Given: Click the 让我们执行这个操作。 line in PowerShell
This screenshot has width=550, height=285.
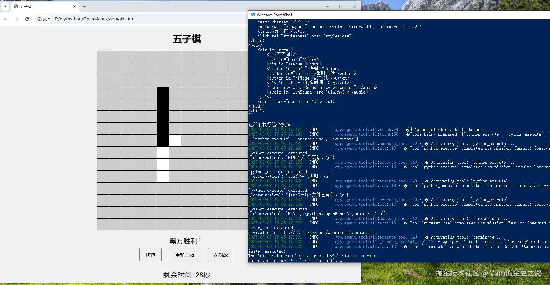Looking at the screenshot, I should (x=271, y=125).
